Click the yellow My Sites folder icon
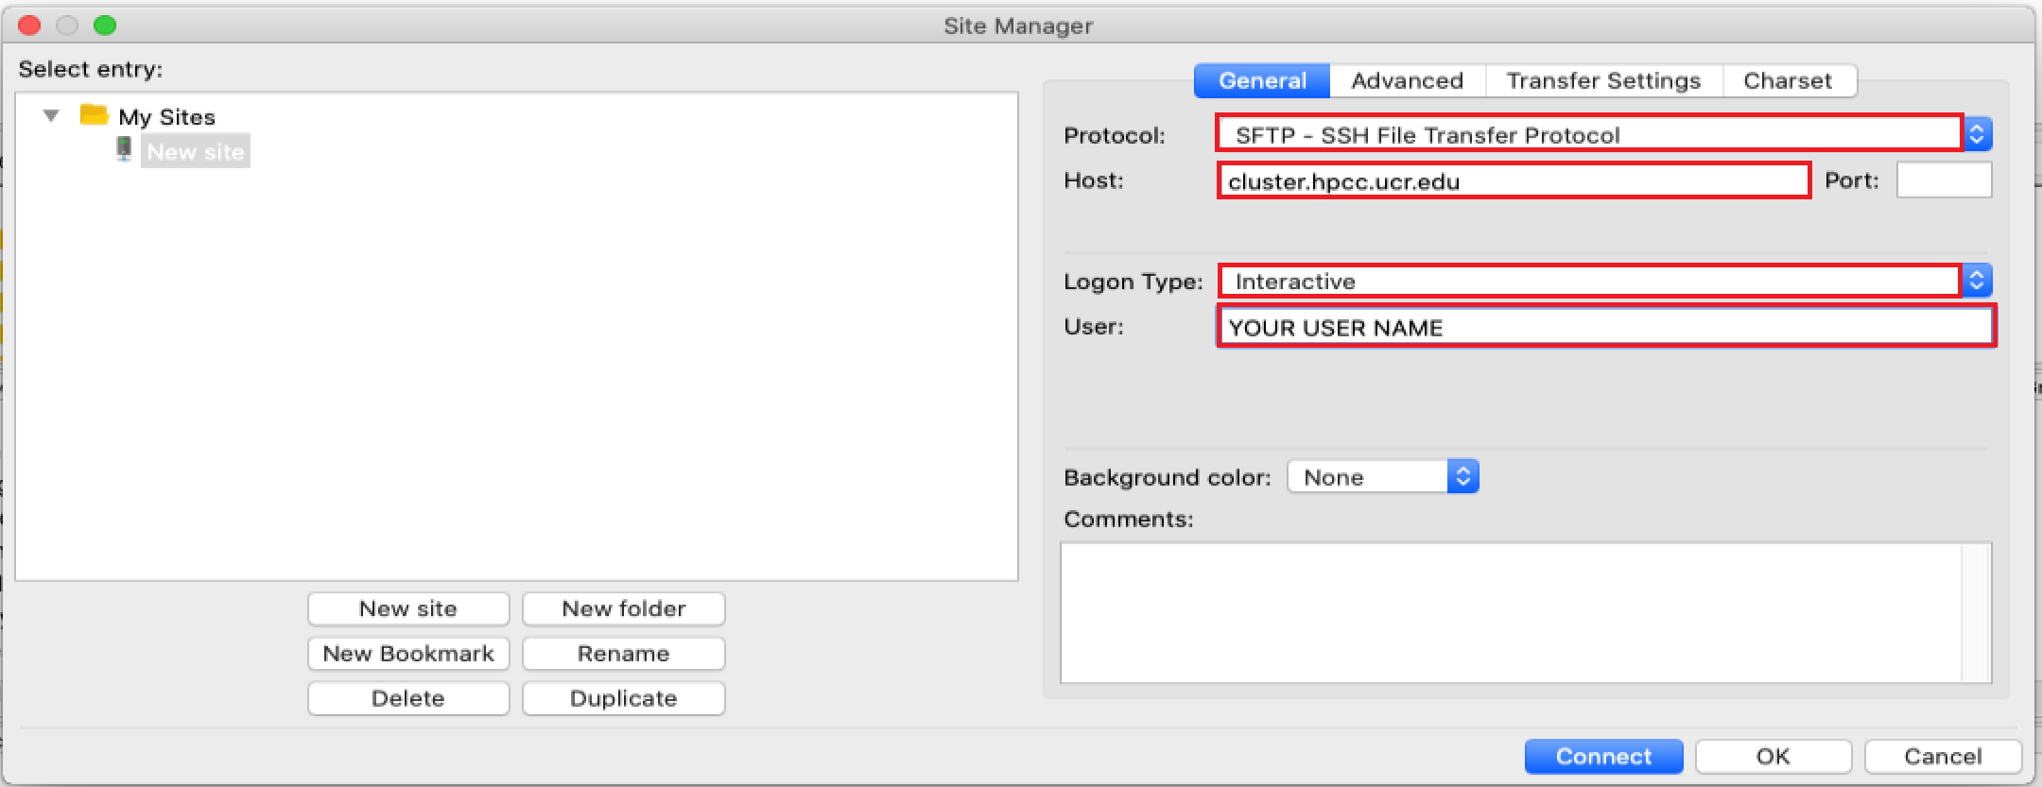The image size is (2042, 787). click(x=94, y=115)
